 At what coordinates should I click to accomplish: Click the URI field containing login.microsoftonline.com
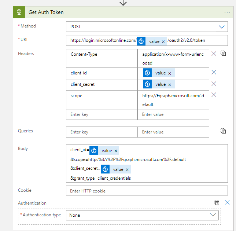click(147, 40)
